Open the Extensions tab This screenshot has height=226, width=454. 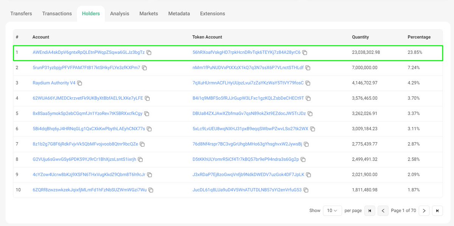coord(213,14)
